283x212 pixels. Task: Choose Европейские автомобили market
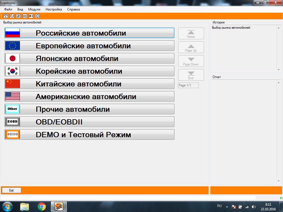click(89, 46)
